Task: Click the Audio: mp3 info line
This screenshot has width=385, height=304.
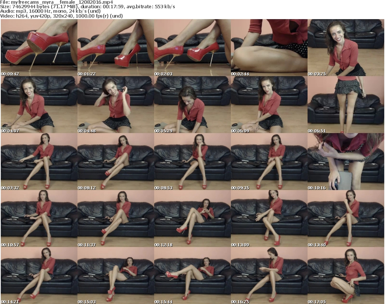Action: 50,11
